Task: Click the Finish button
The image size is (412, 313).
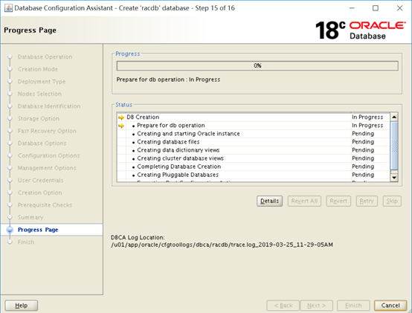Action: [353, 306]
